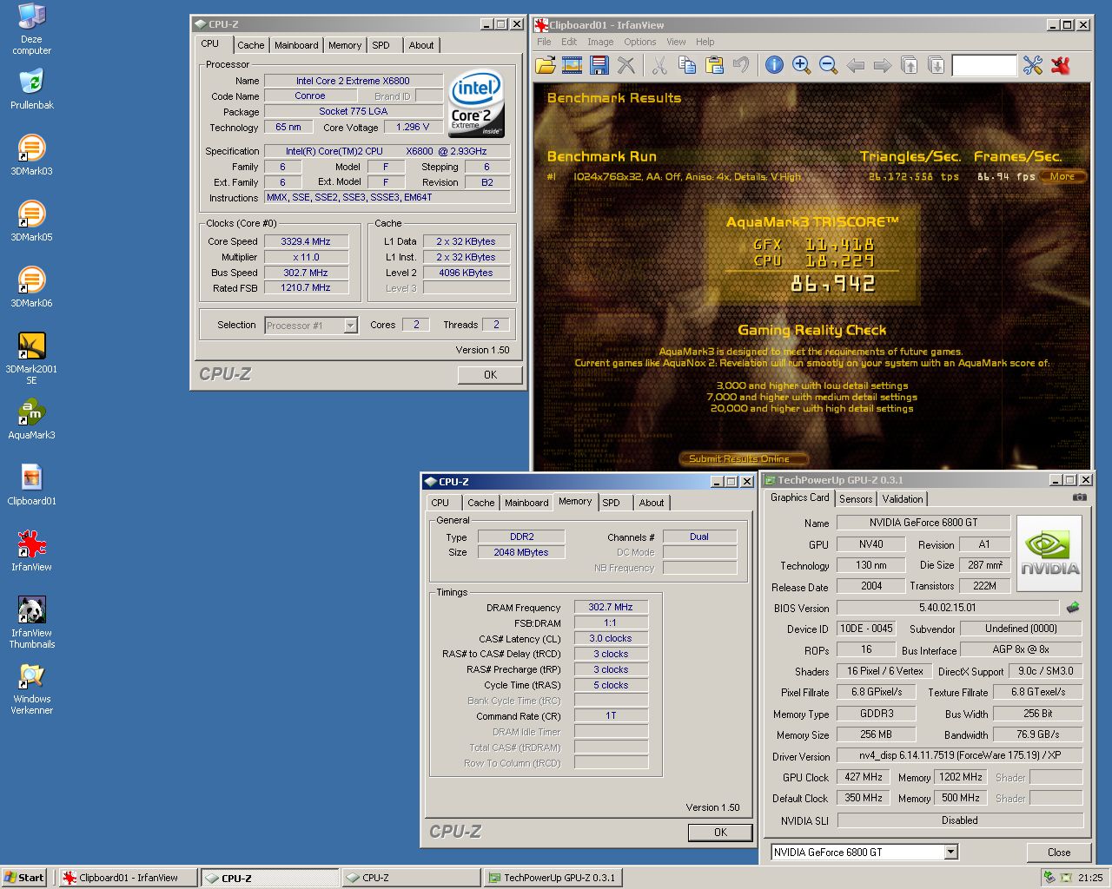The height and width of the screenshot is (889, 1112).
Task: Go to previous image with left arrow
Action: 855,65
